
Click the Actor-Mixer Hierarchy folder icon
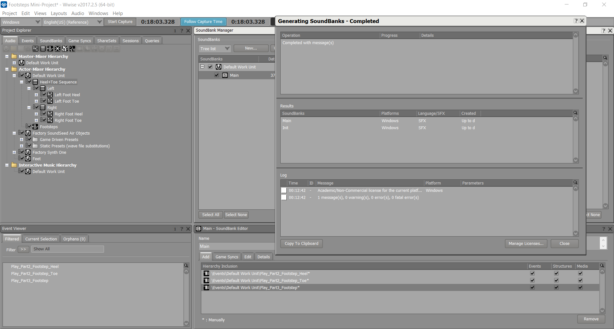14,69
